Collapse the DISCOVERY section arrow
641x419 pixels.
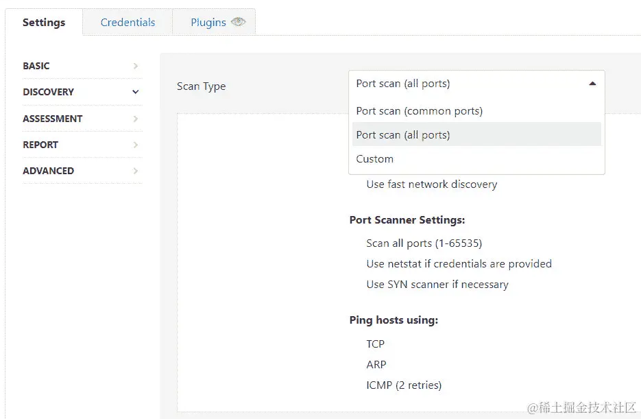coord(136,92)
